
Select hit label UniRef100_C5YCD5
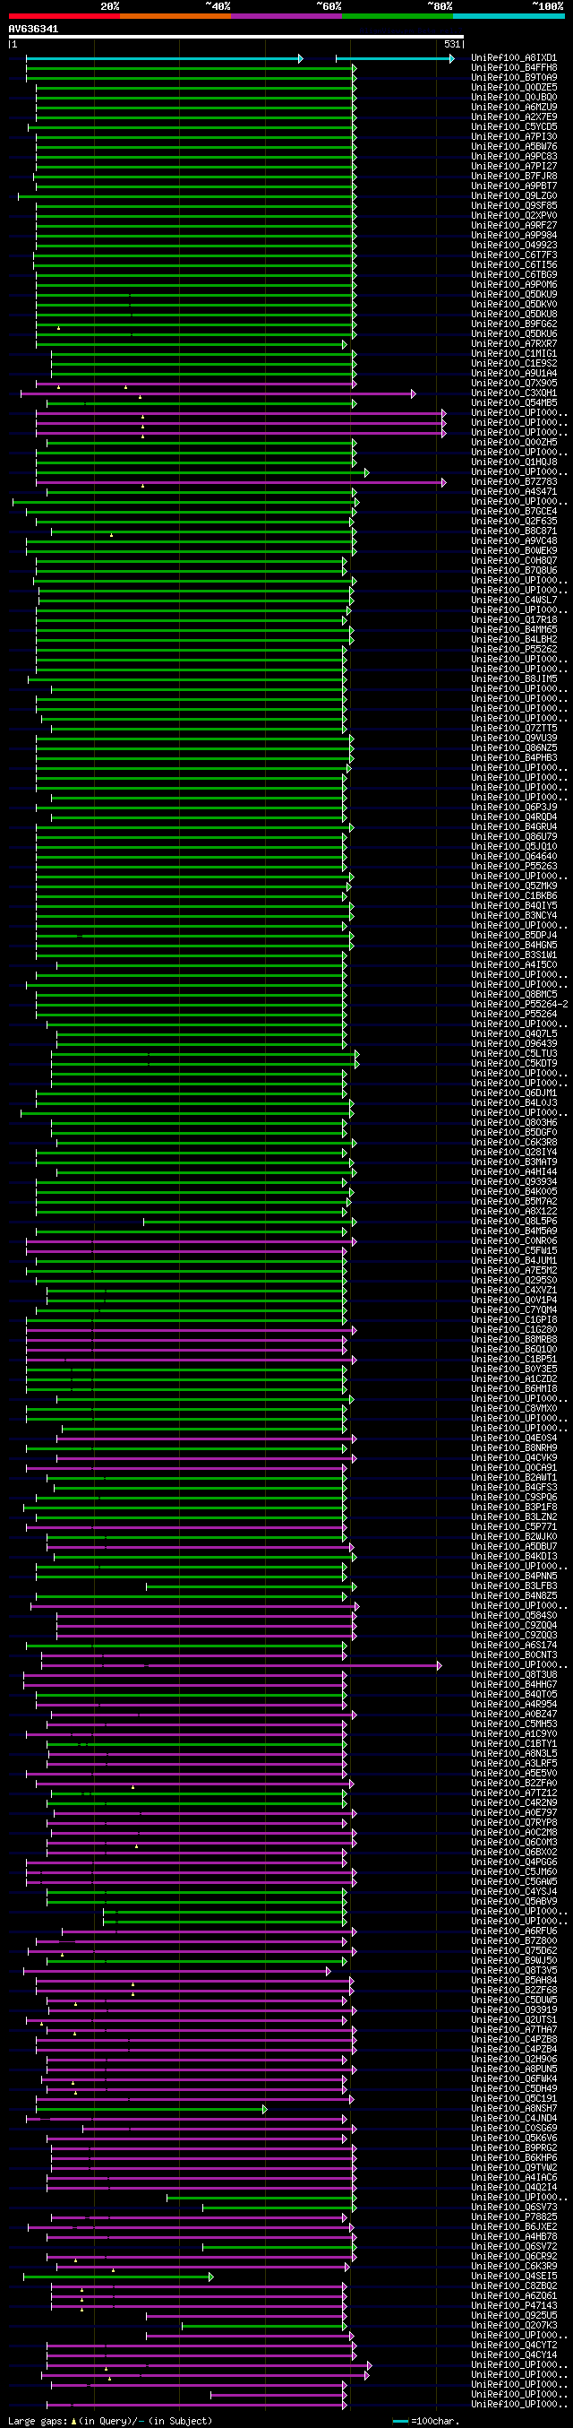coord(514,127)
